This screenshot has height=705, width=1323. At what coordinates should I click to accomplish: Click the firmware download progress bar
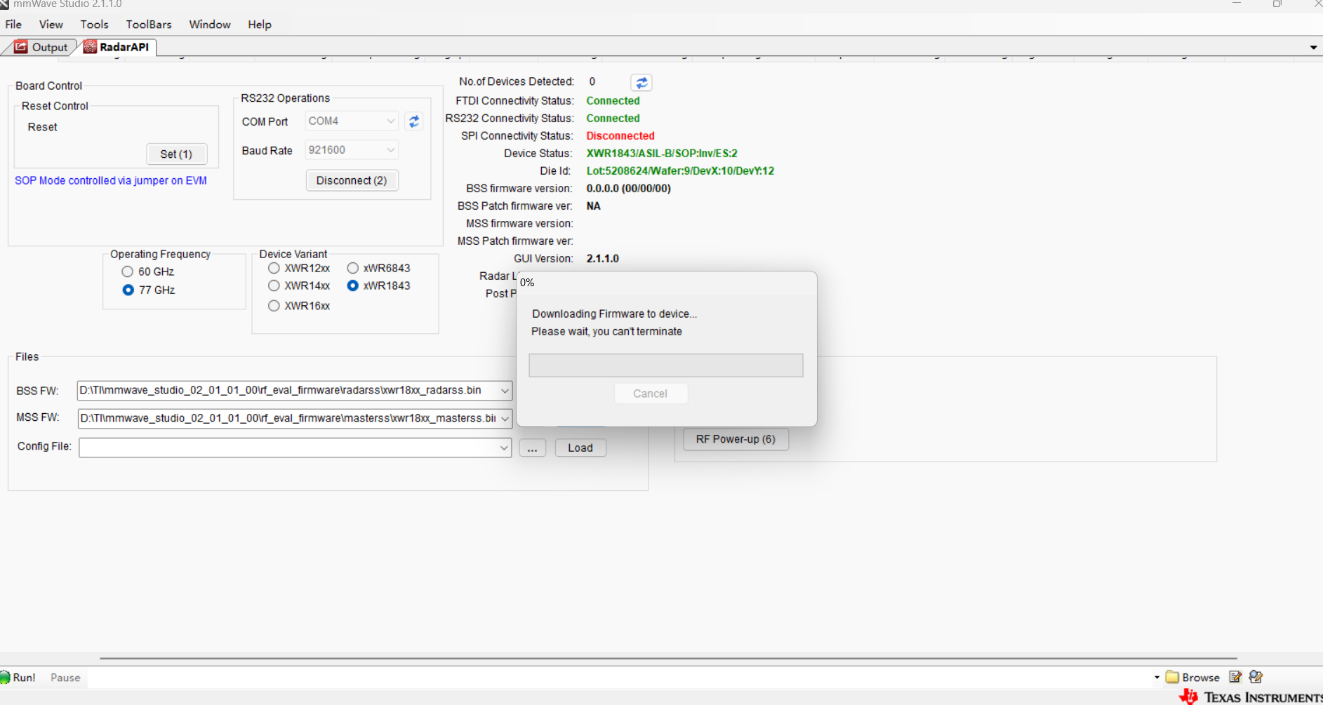click(666, 365)
